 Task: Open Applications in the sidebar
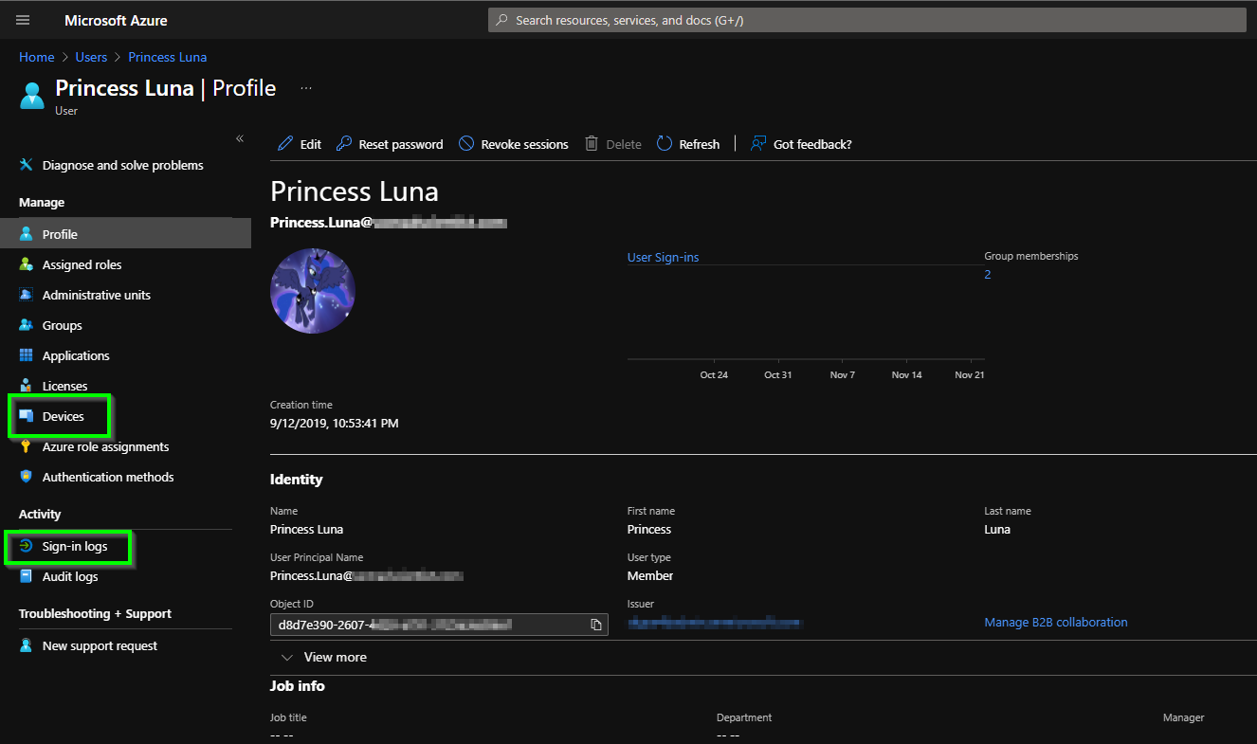point(76,355)
